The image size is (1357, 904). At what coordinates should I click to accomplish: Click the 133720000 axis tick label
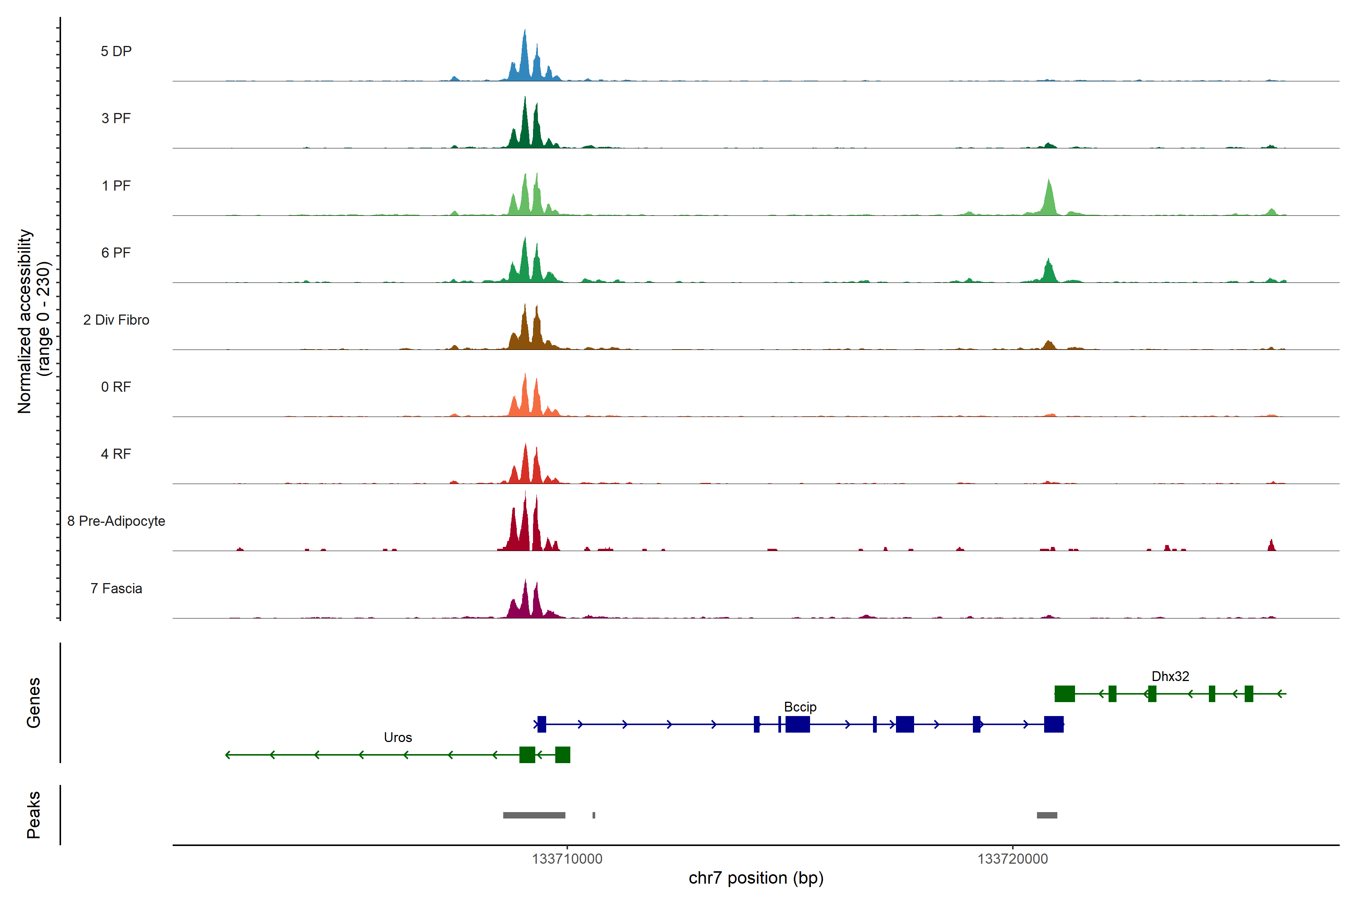coord(1012,859)
